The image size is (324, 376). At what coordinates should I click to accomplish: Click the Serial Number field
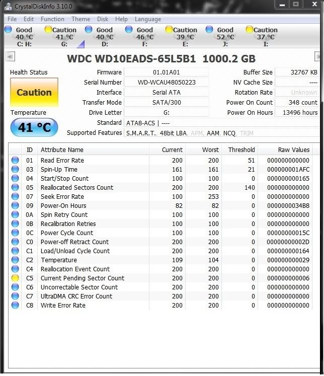coord(167,83)
